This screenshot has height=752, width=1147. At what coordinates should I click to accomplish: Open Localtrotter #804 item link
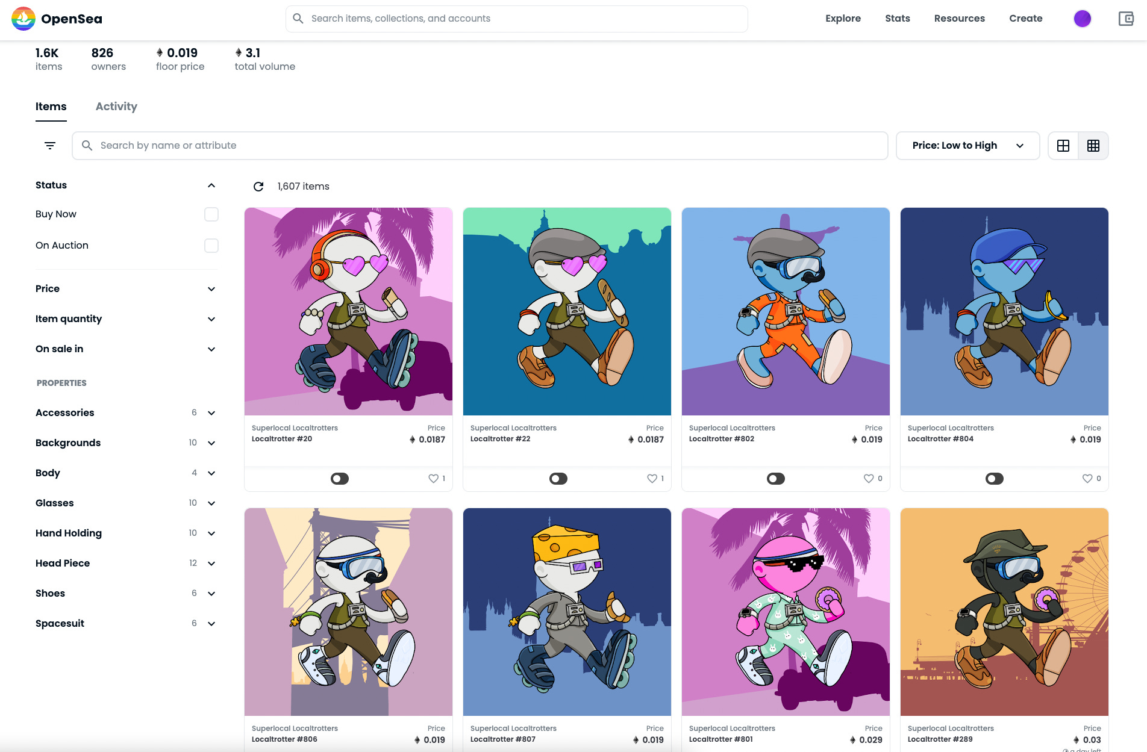click(940, 439)
